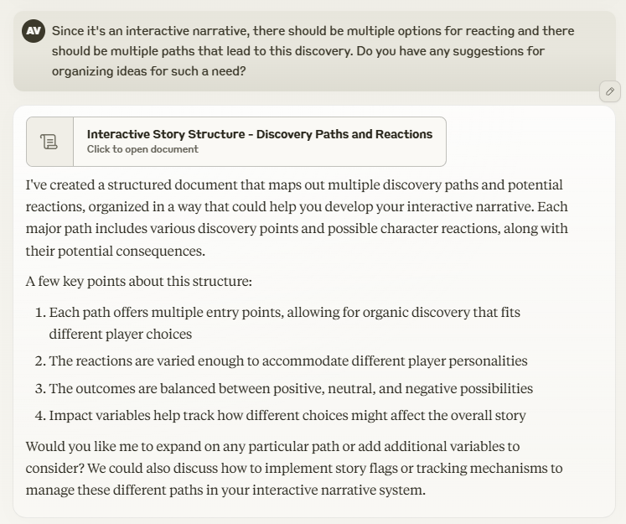Click closing paragraph starting "Would you like me"

(x=293, y=468)
